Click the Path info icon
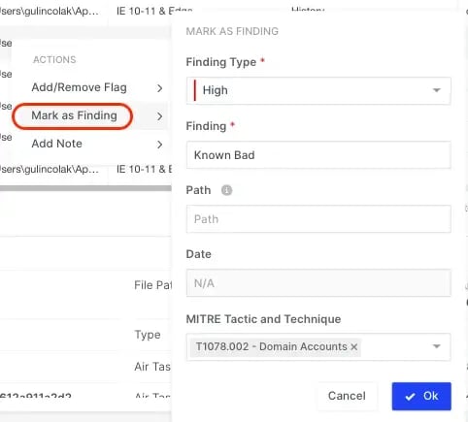The width and height of the screenshot is (468, 422). (226, 190)
